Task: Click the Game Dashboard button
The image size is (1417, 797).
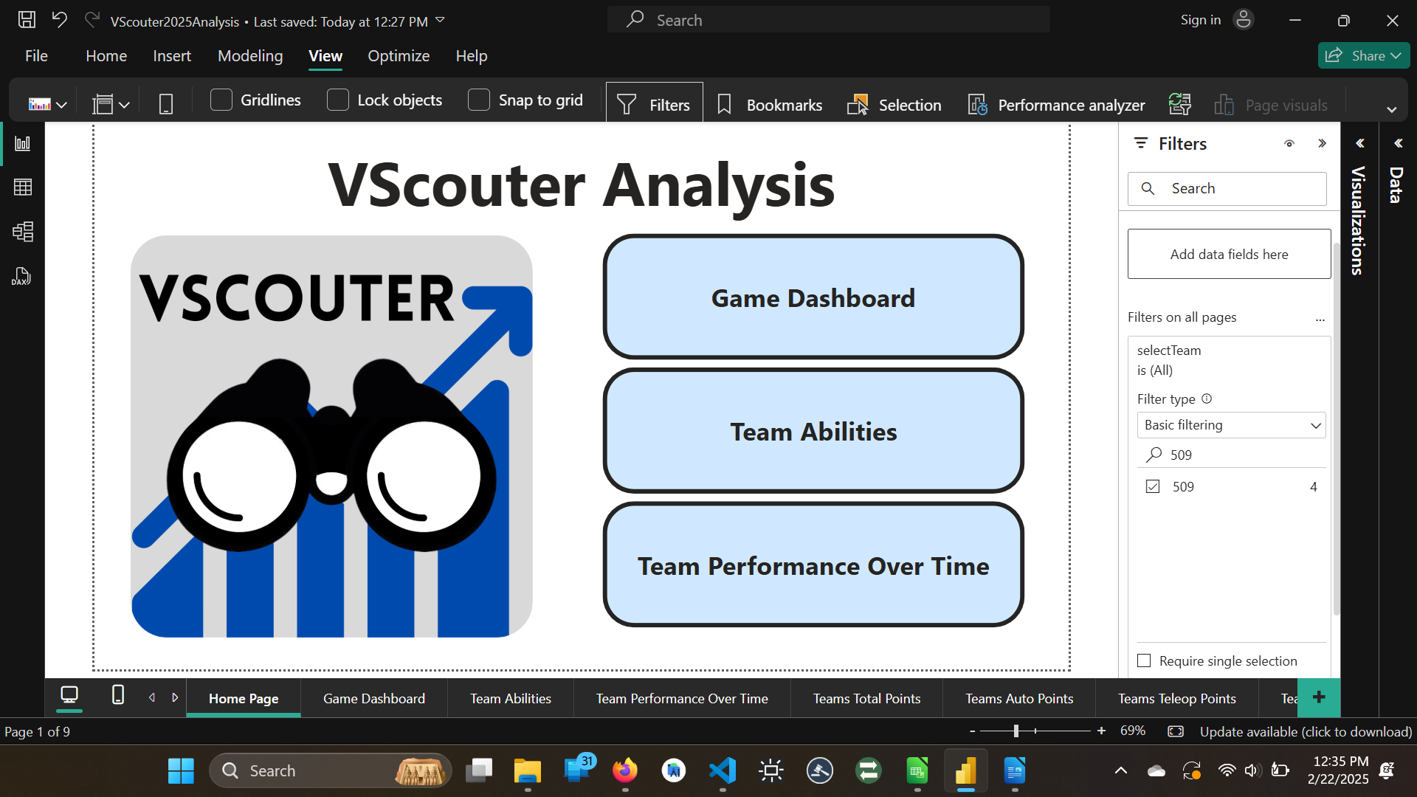Action: 813,297
